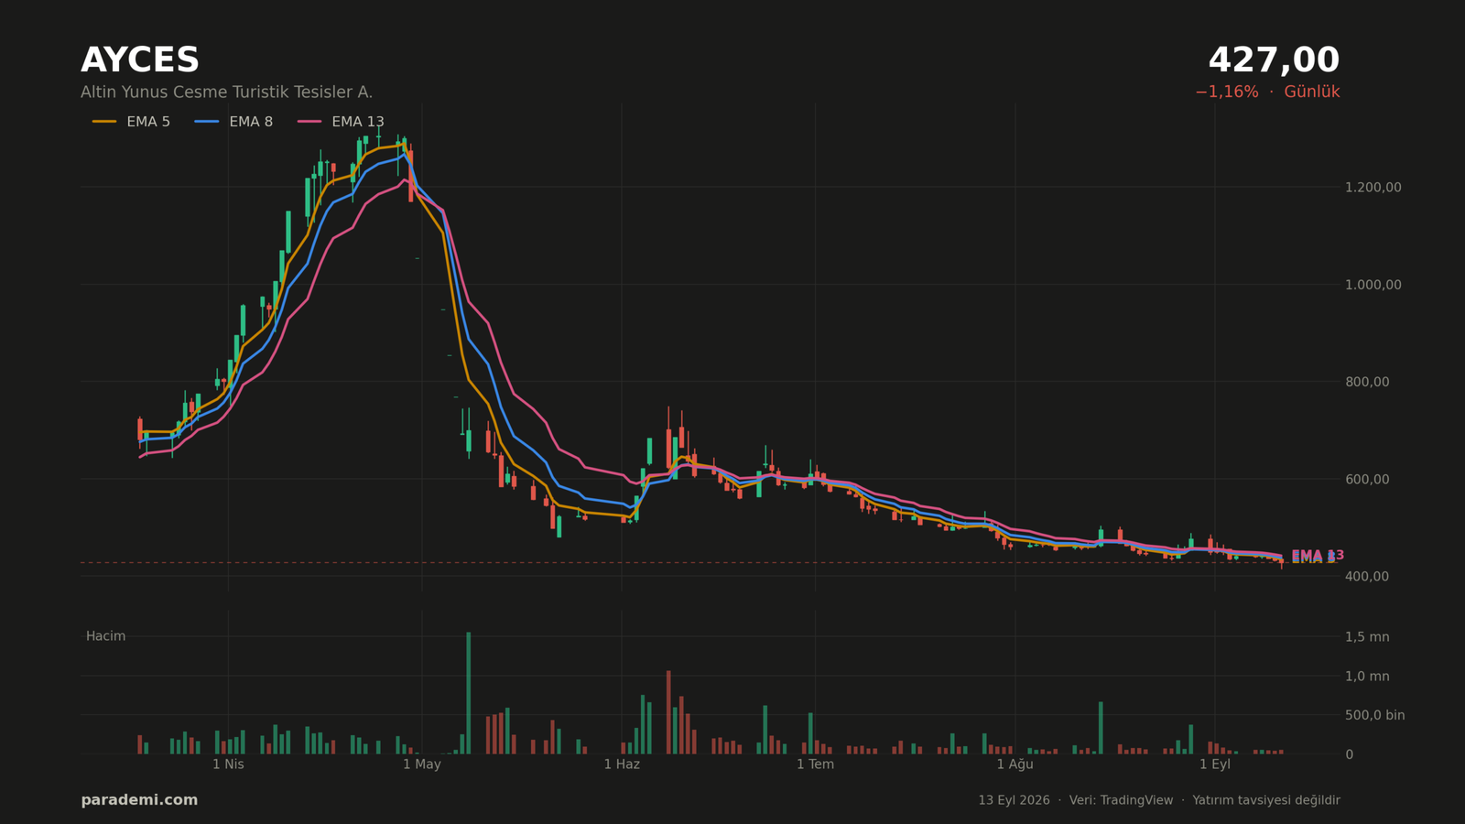Click the 1 Haz date axis label
The width and height of the screenshot is (1465, 824).
(622, 764)
